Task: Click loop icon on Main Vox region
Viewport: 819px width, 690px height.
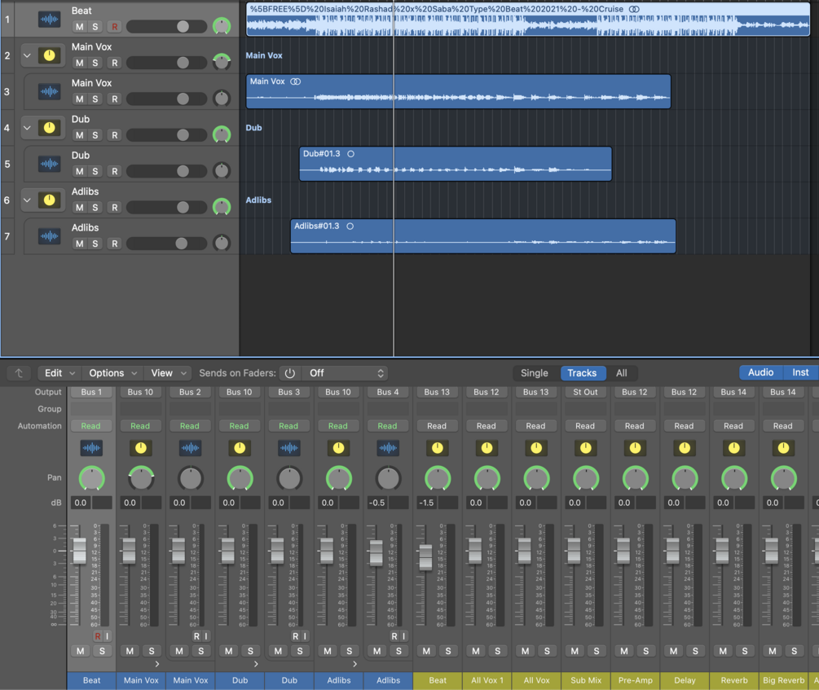Action: (296, 81)
